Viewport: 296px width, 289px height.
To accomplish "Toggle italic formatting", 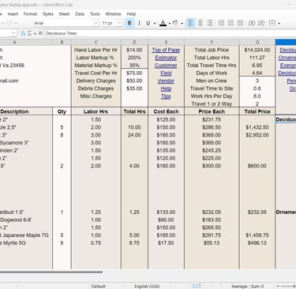I will point(139,23).
